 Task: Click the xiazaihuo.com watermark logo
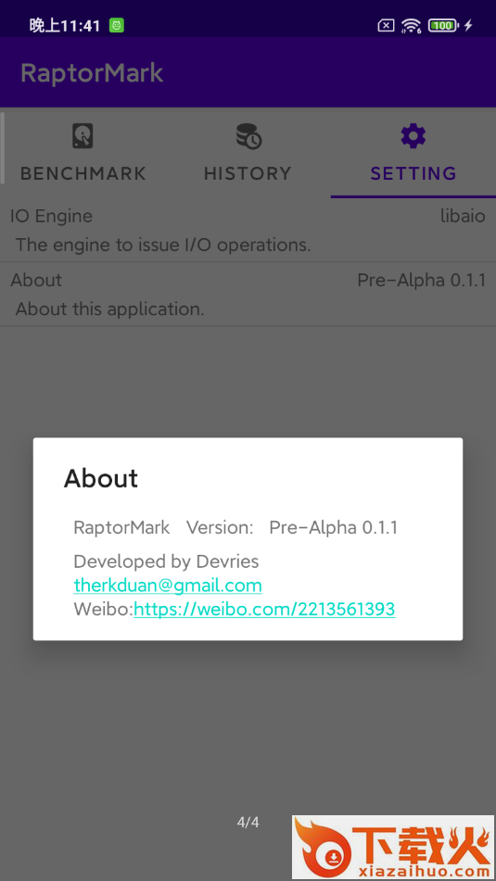393,847
